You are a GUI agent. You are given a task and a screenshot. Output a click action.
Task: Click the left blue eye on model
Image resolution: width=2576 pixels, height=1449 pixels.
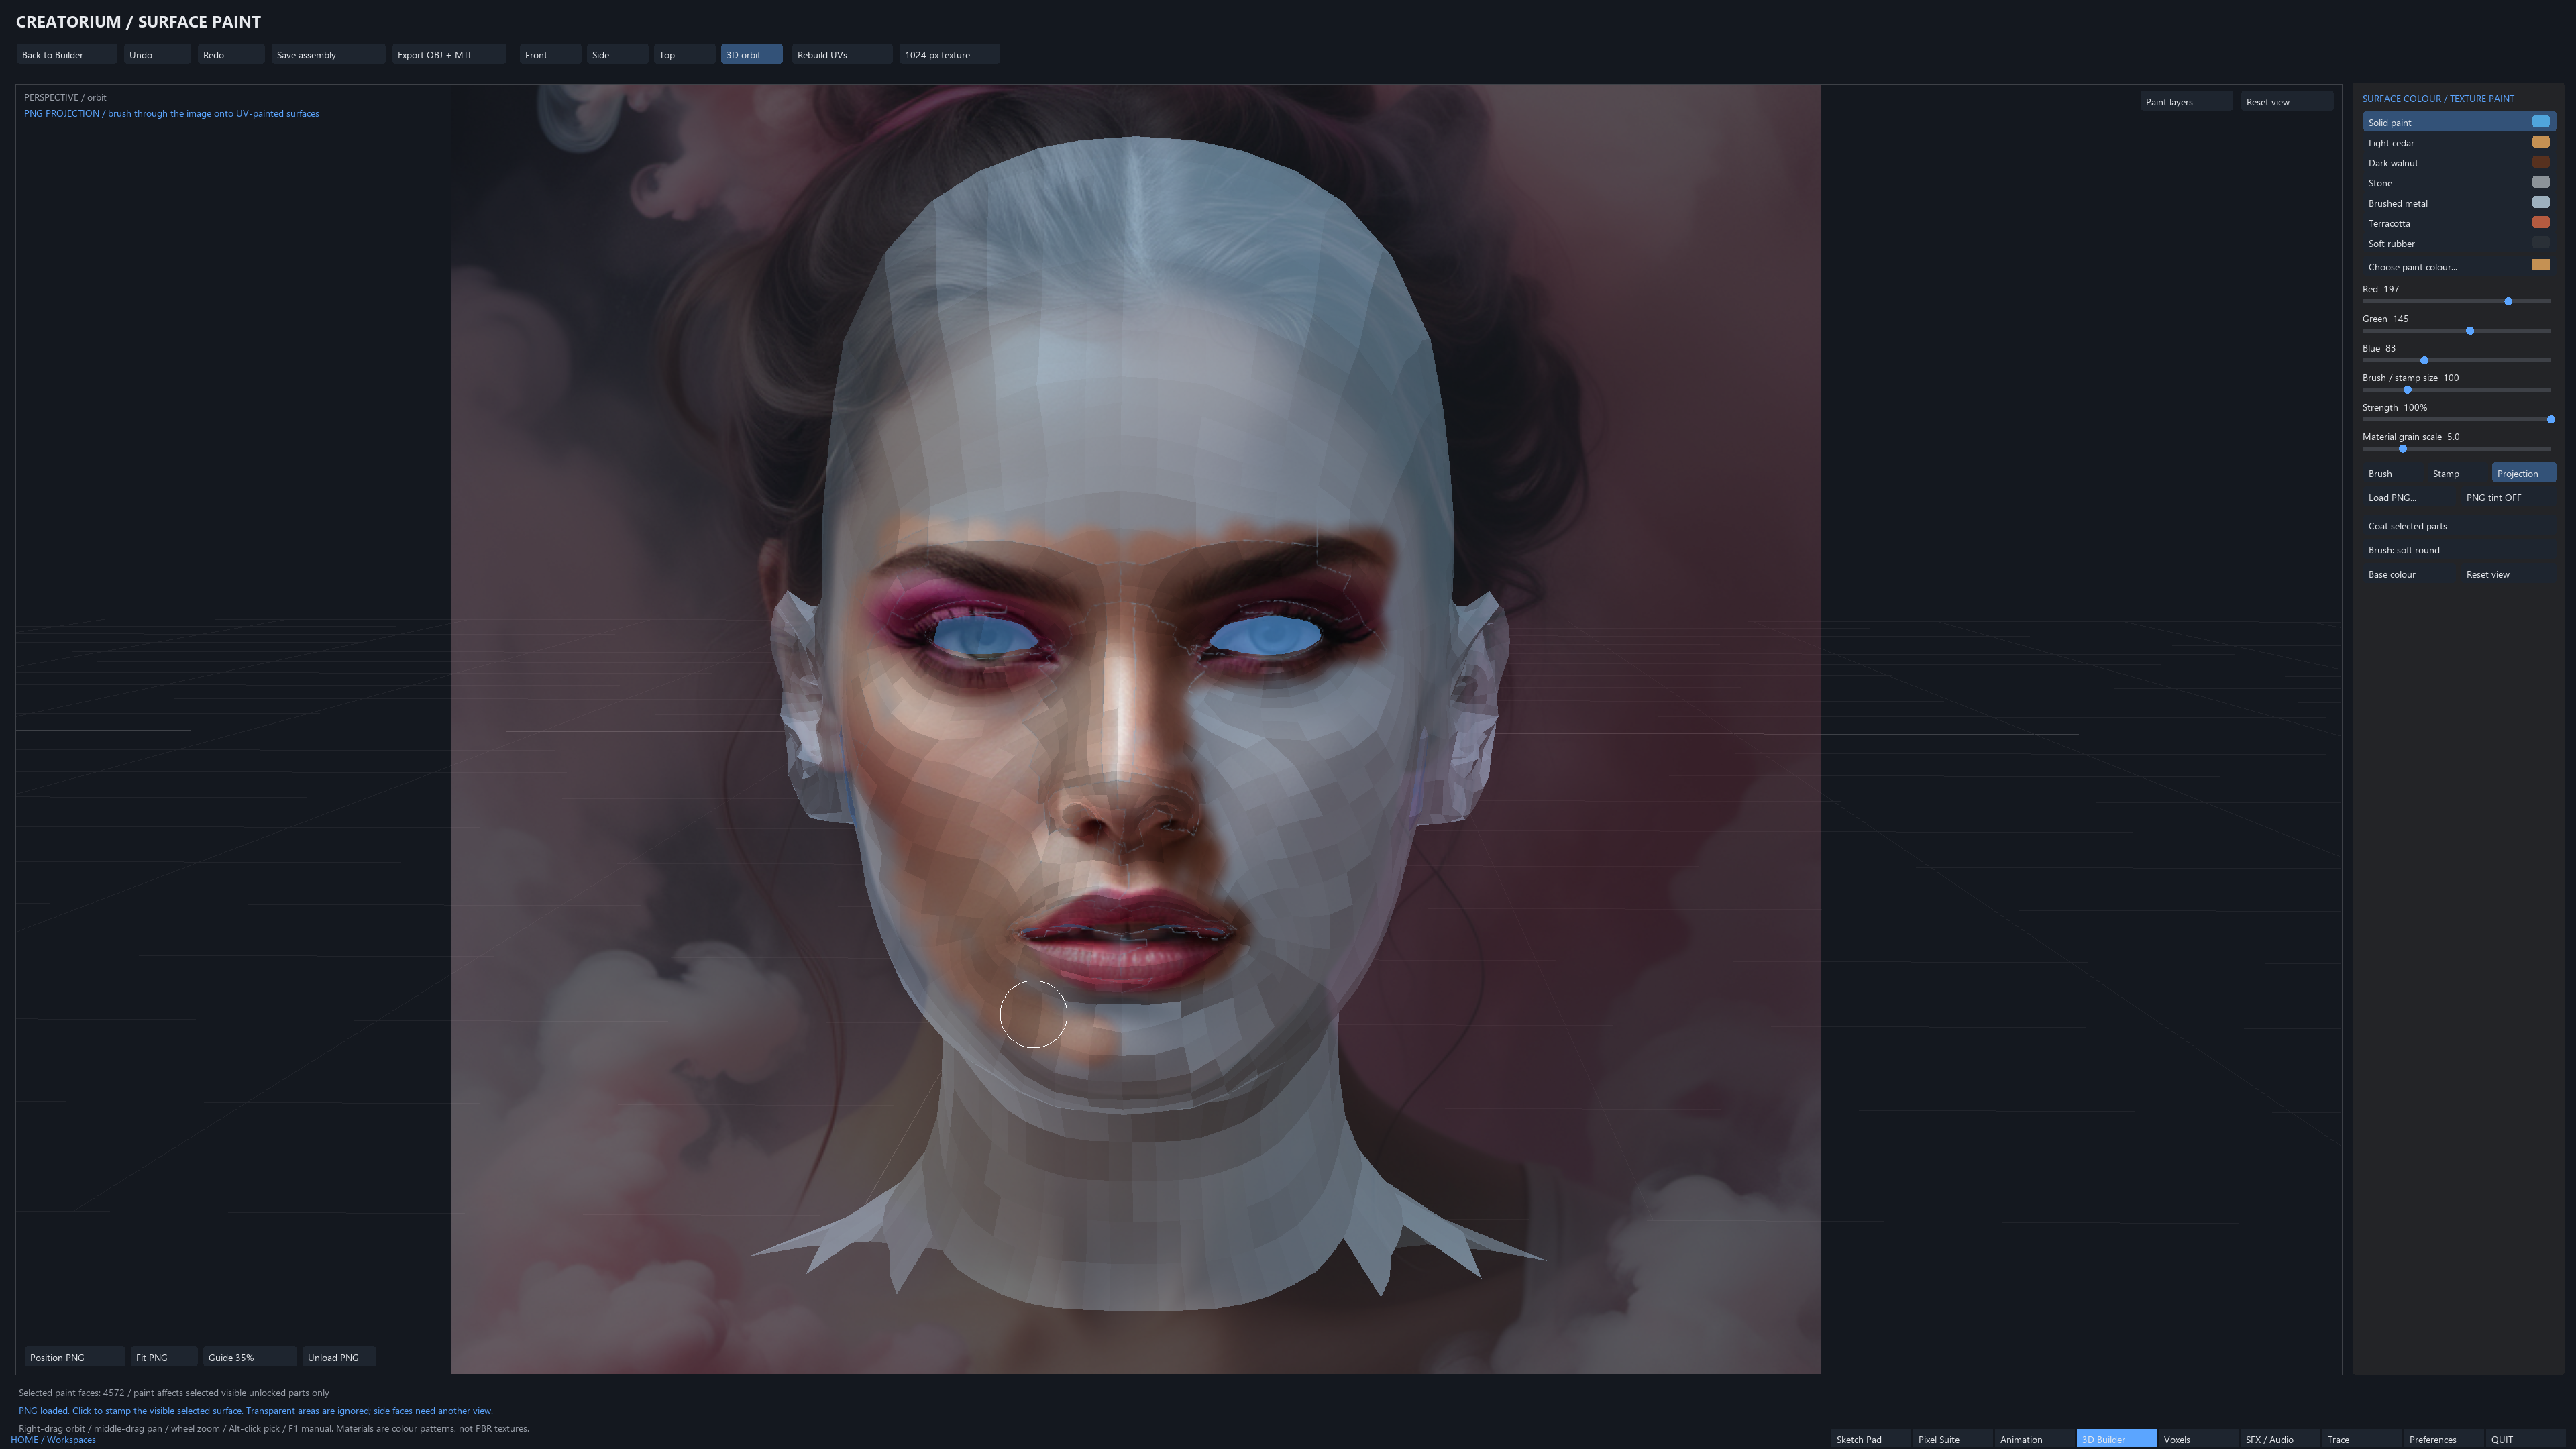coord(987,636)
